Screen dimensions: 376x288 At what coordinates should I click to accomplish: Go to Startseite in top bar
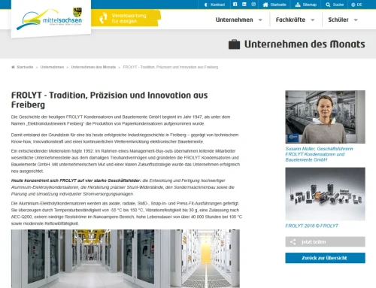click(274, 5)
